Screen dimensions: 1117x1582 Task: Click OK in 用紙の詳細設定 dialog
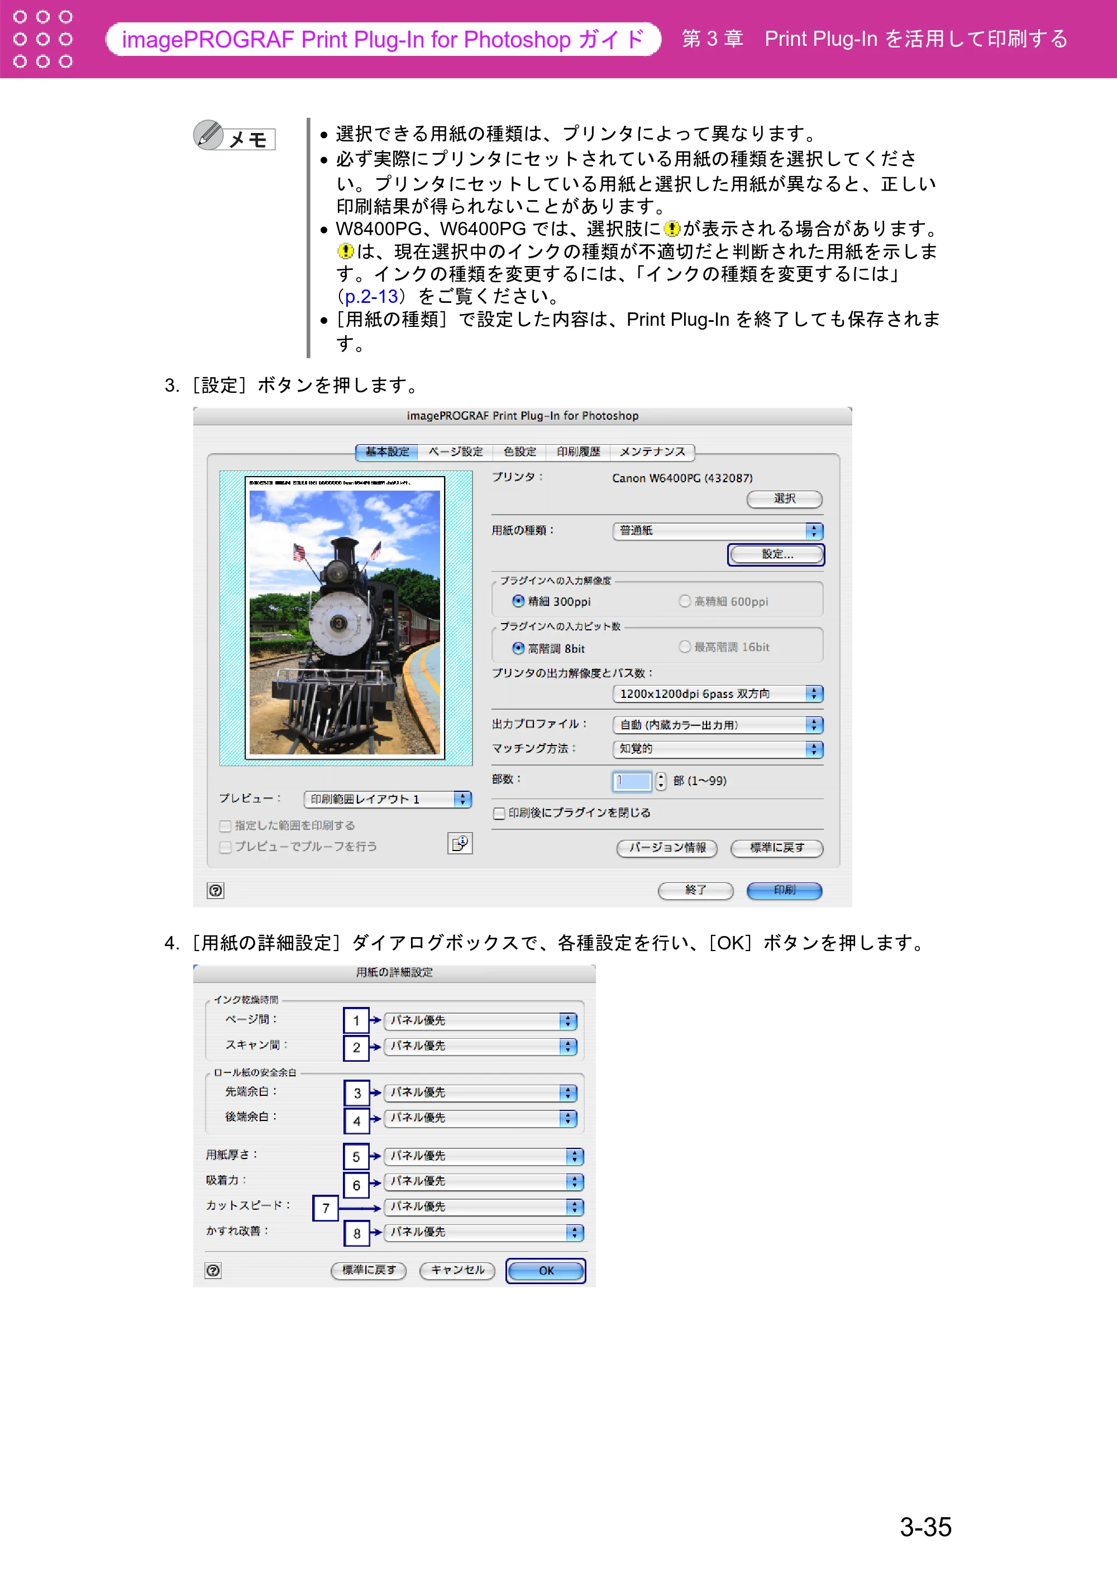point(546,1271)
